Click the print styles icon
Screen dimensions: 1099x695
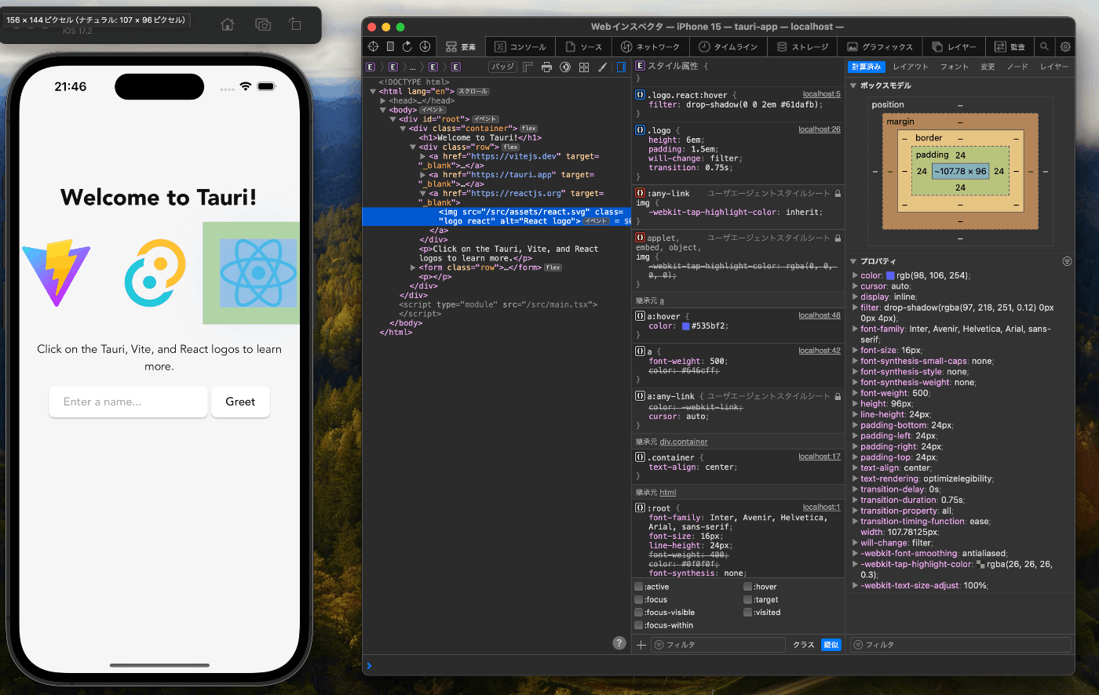pyautogui.click(x=547, y=67)
